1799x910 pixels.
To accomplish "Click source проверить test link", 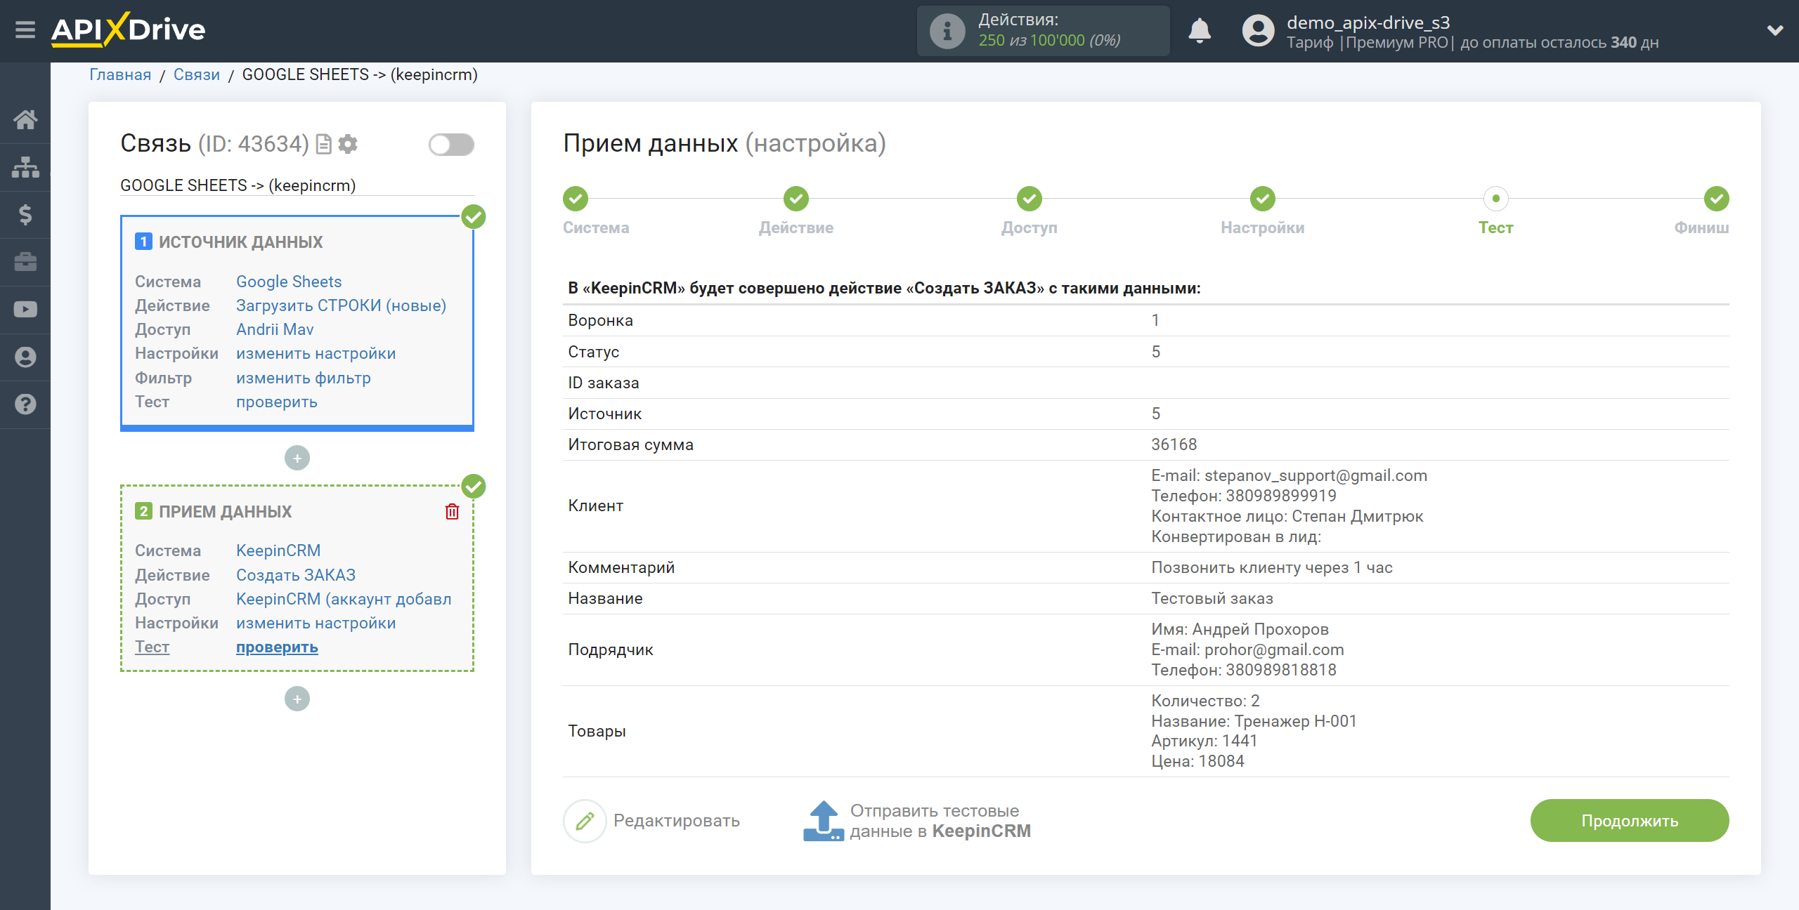I will [276, 402].
